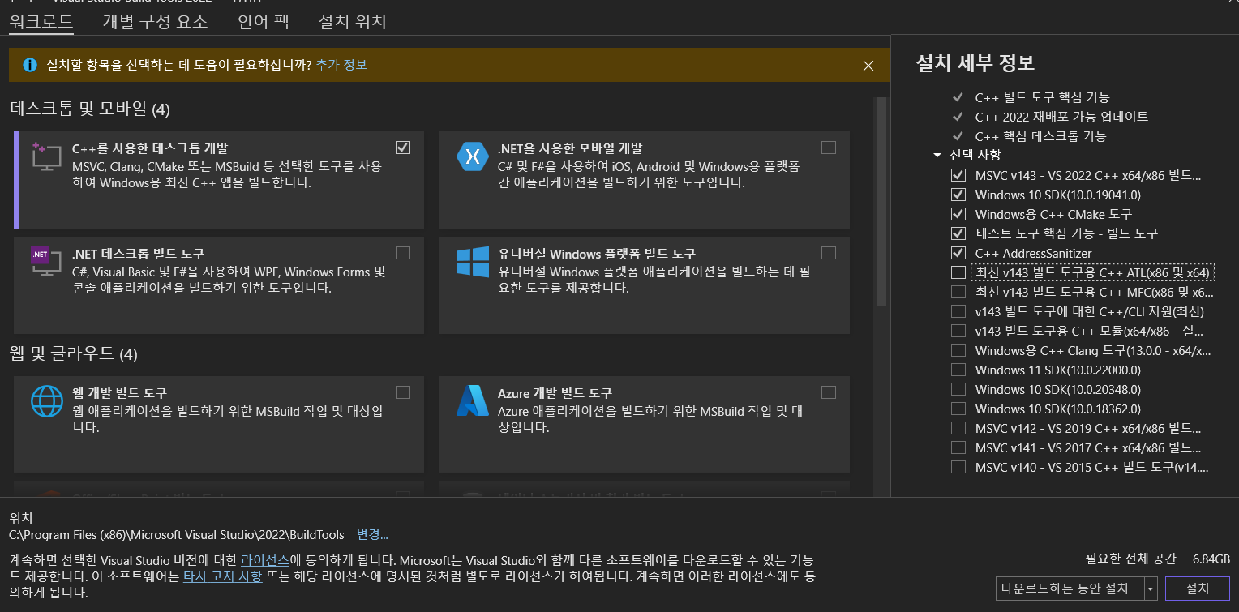1239x612 pixels.
Task: Switch to the 개별 구성 요소 tab
Action: click(155, 22)
